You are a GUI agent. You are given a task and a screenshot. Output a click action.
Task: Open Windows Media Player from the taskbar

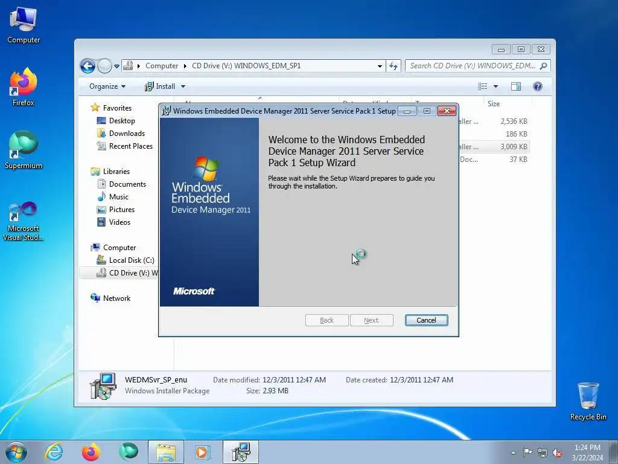(203, 452)
